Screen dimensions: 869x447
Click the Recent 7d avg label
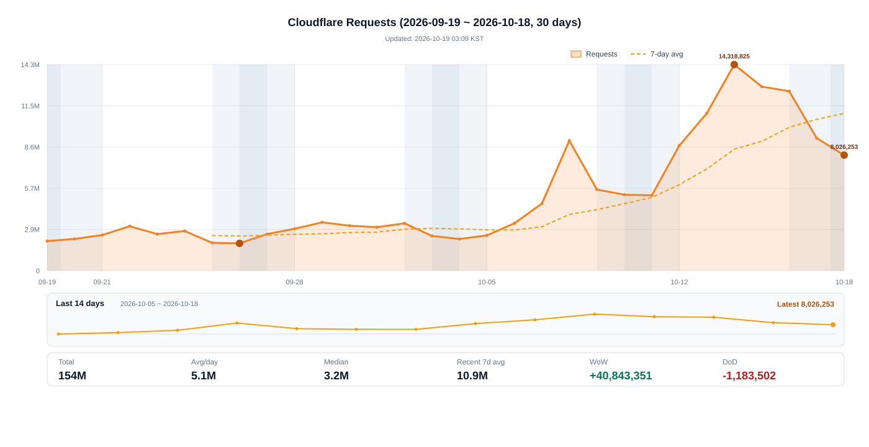tap(480, 362)
